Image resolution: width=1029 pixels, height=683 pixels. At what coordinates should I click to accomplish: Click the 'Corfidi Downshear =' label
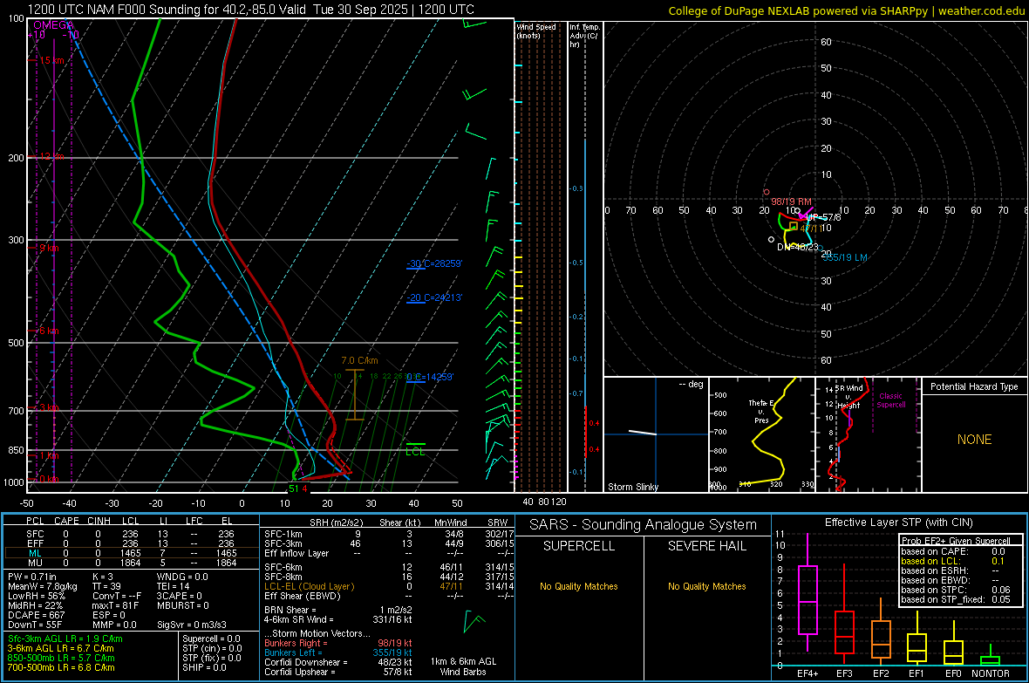tap(305, 662)
